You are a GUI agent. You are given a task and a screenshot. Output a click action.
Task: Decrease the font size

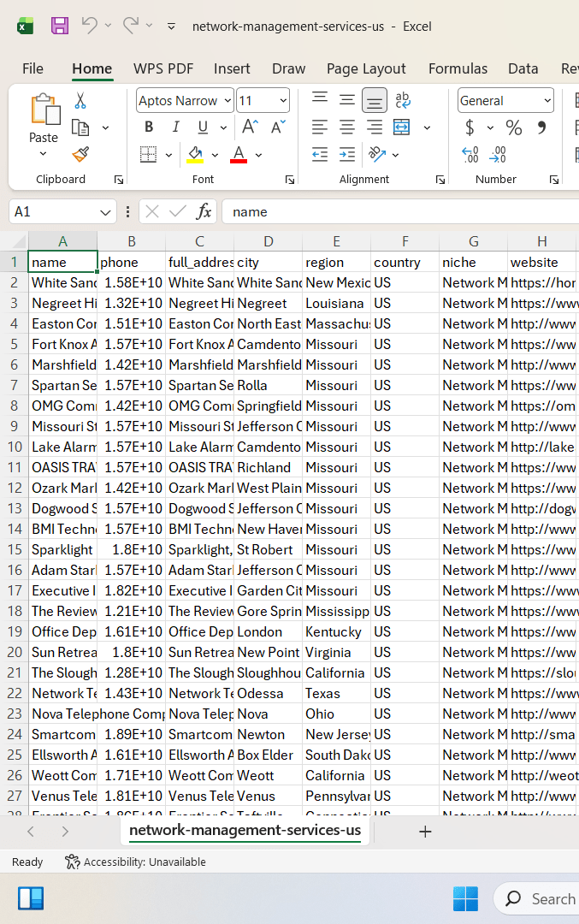pos(278,127)
